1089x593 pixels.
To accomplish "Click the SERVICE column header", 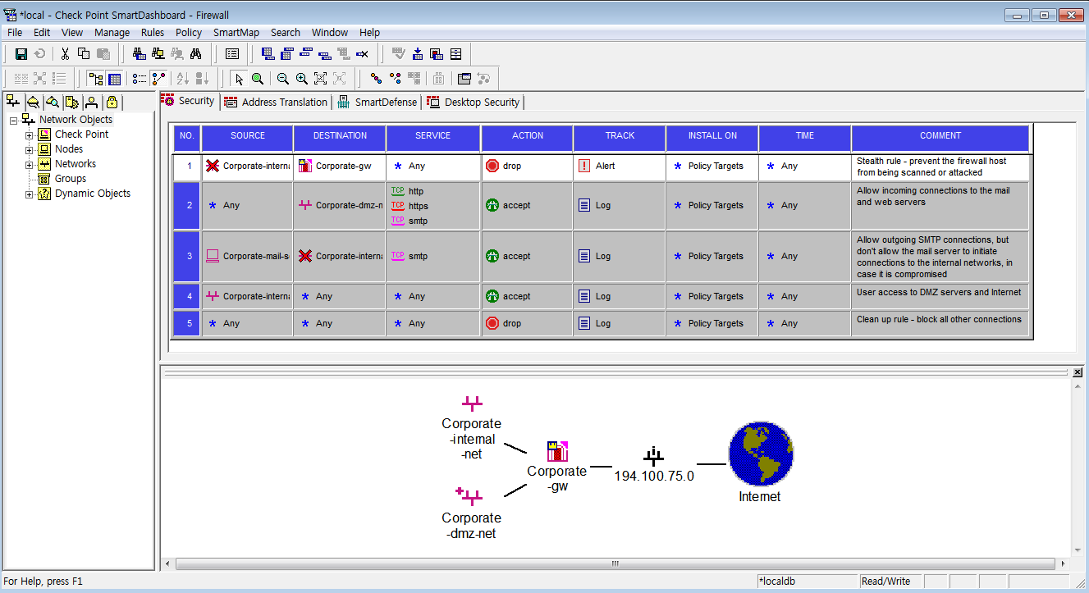I will [x=432, y=136].
